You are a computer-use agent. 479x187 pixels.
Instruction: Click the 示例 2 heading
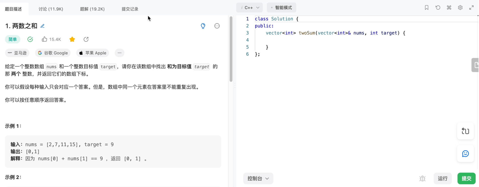tap(13, 177)
